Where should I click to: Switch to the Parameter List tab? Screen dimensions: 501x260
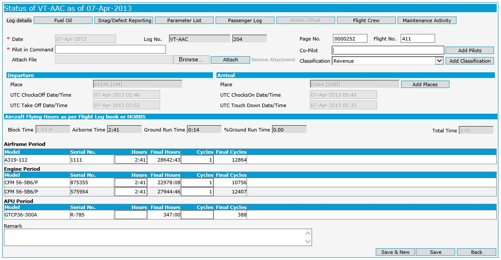coord(184,20)
